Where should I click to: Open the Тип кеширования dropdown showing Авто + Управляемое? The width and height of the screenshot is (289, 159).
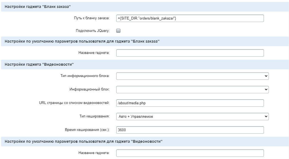[x=192, y=116]
